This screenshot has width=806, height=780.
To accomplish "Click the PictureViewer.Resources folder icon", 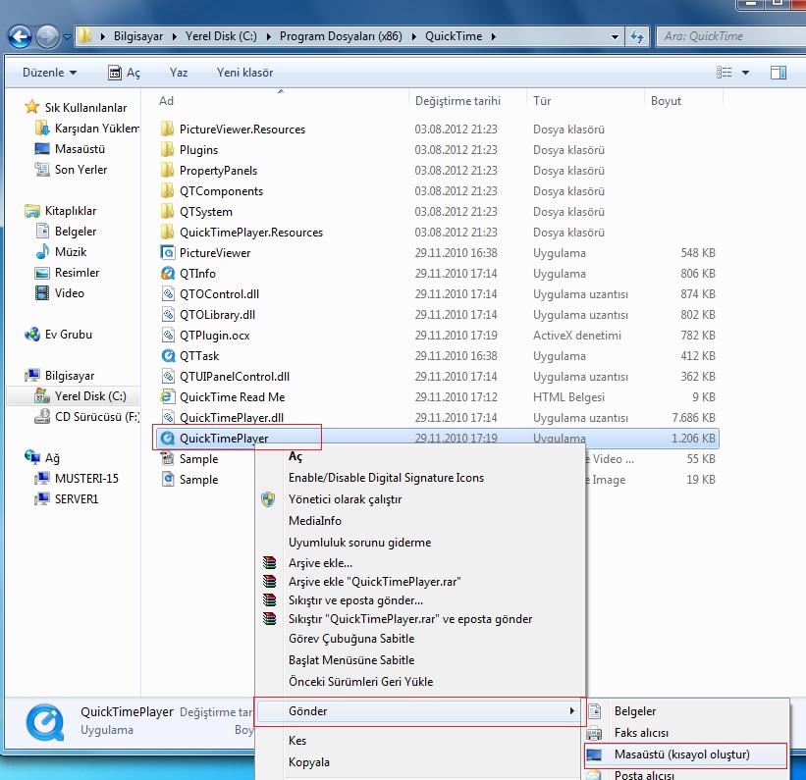I will 167,129.
